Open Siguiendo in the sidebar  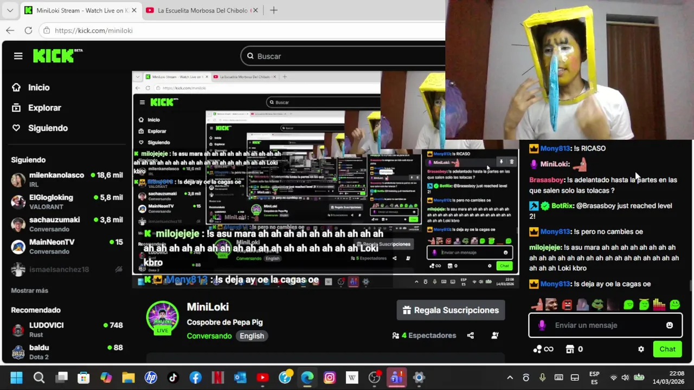pyautogui.click(x=40, y=128)
